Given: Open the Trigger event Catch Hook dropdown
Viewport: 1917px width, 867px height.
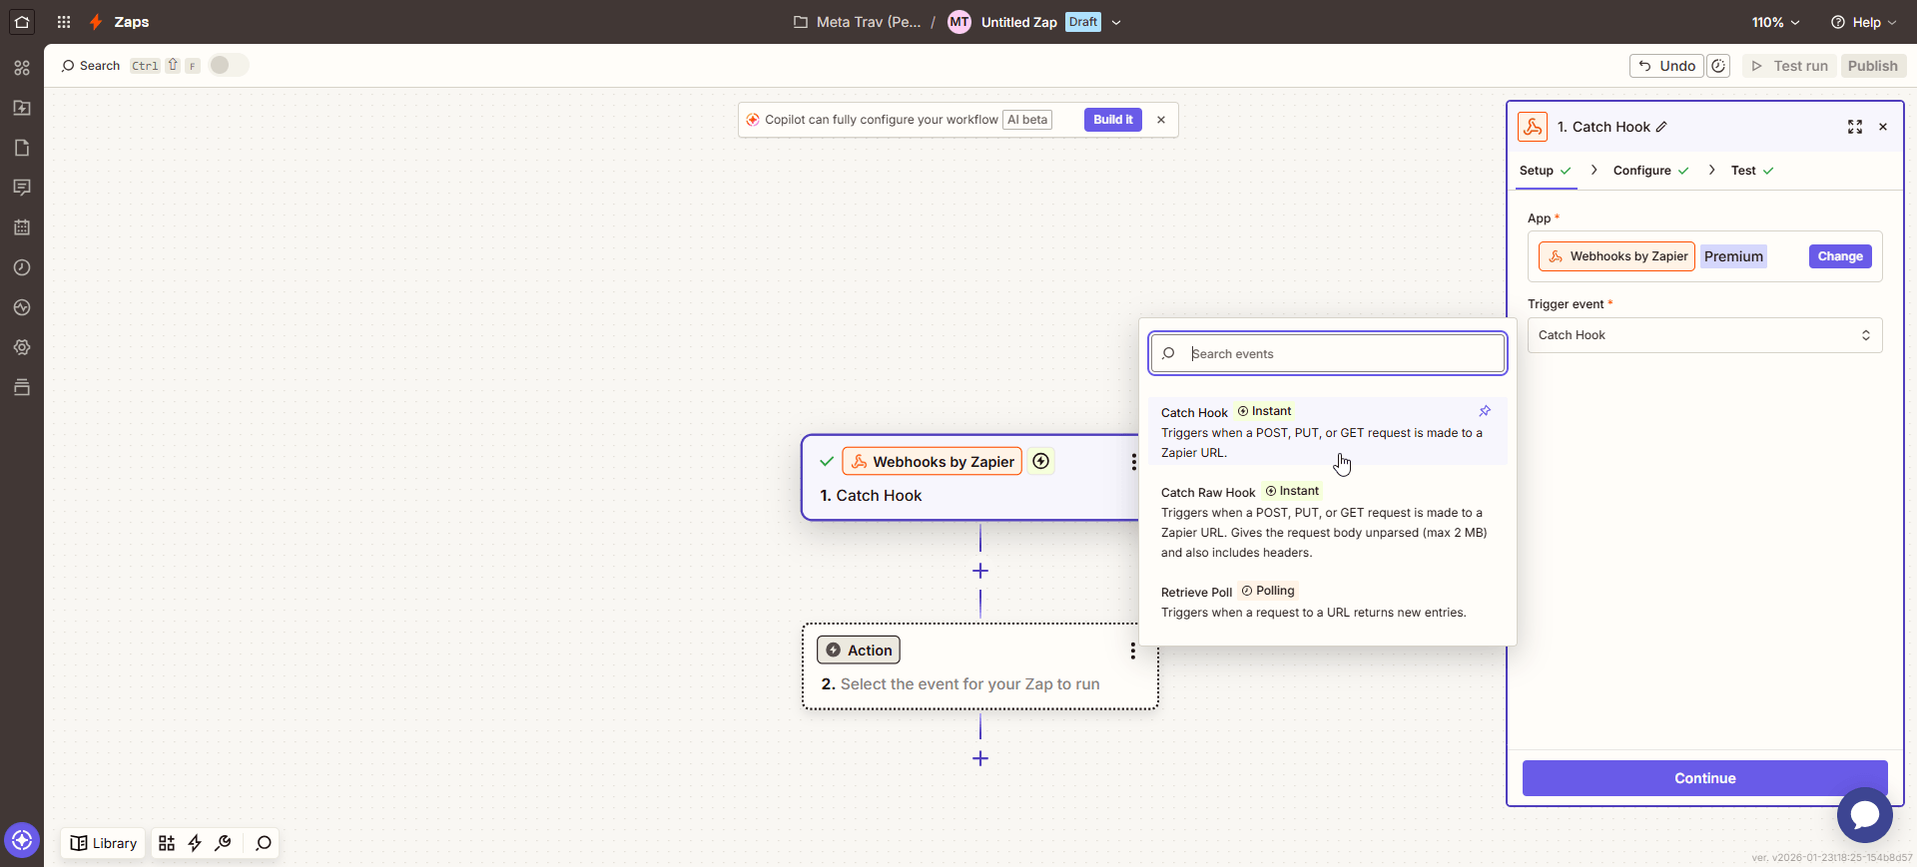Looking at the screenshot, I should click(x=1704, y=335).
